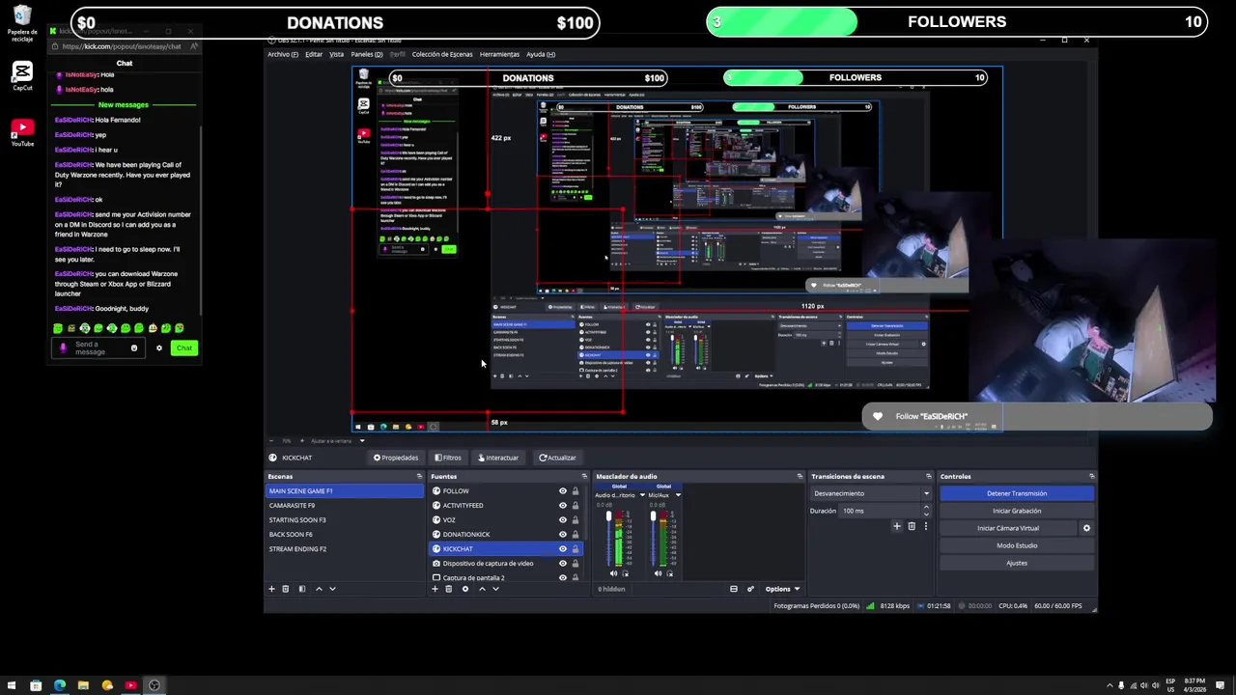Image resolution: width=1236 pixels, height=695 pixels.
Task: Add a new scene with plus icon
Action: [271, 589]
